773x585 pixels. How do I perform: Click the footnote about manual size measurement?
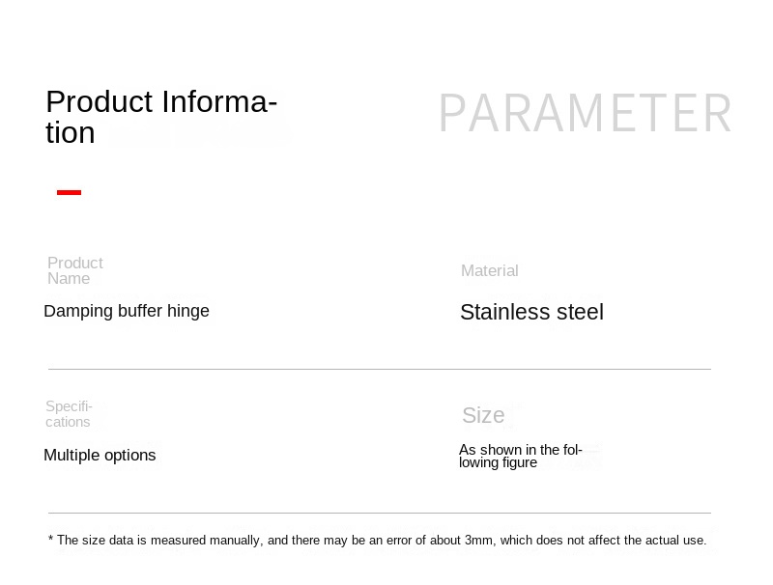click(x=377, y=541)
